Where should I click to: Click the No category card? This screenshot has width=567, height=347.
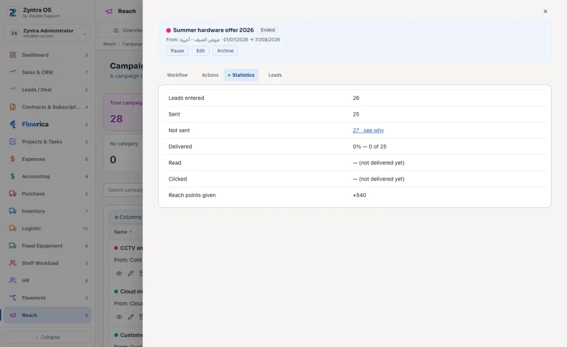coord(123,153)
